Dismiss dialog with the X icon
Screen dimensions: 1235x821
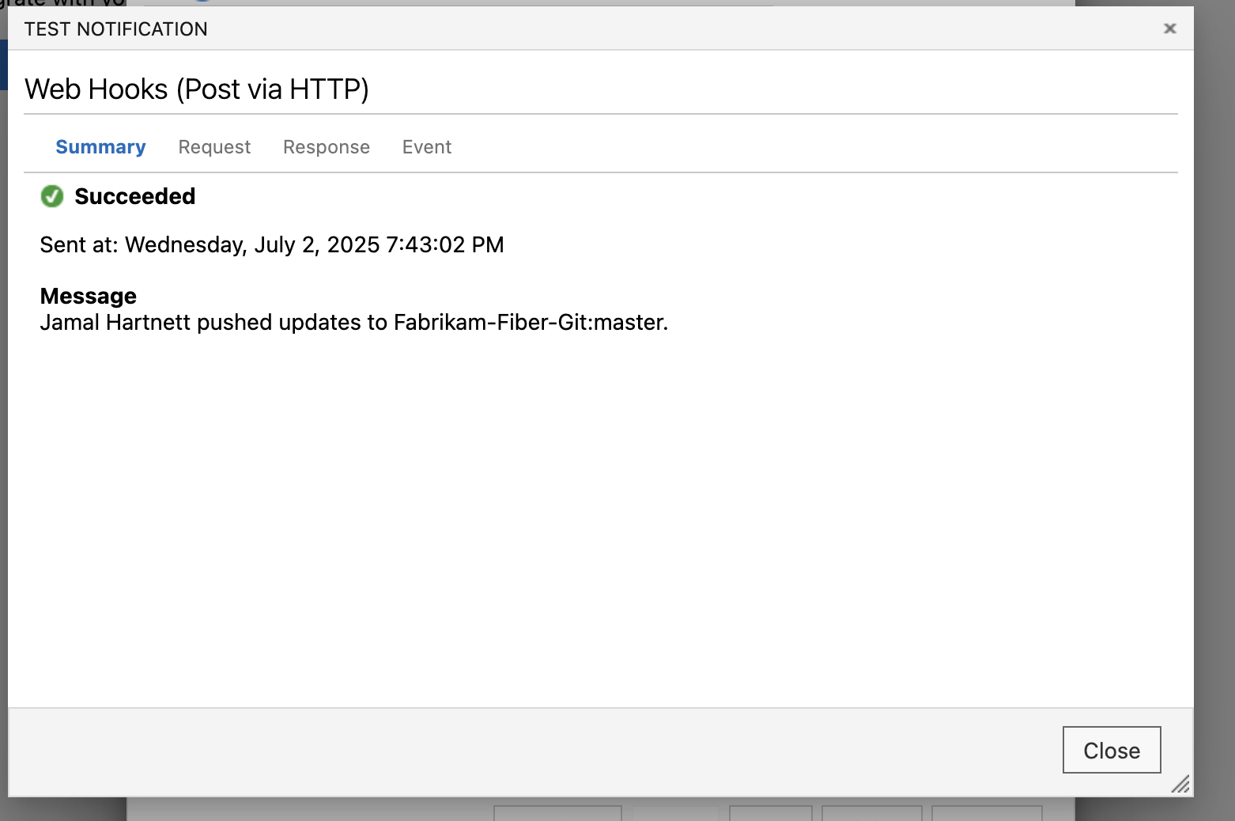(x=1170, y=28)
